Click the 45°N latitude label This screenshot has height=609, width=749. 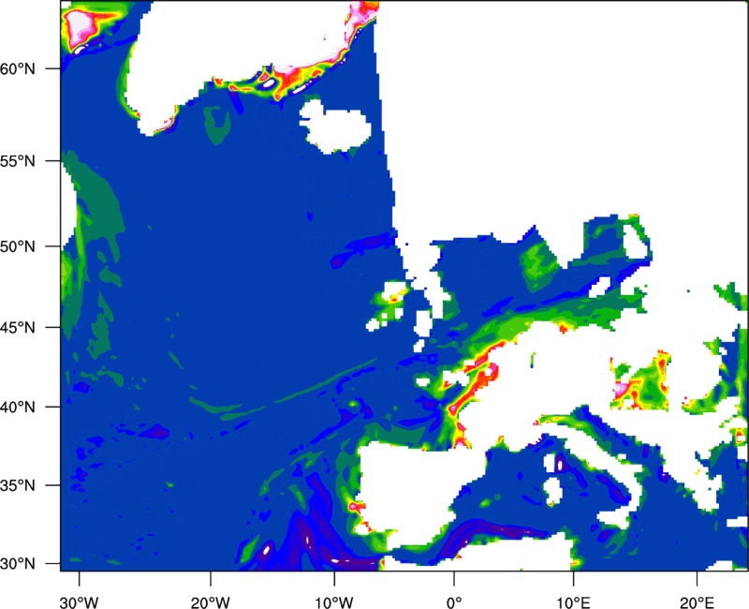(x=18, y=328)
